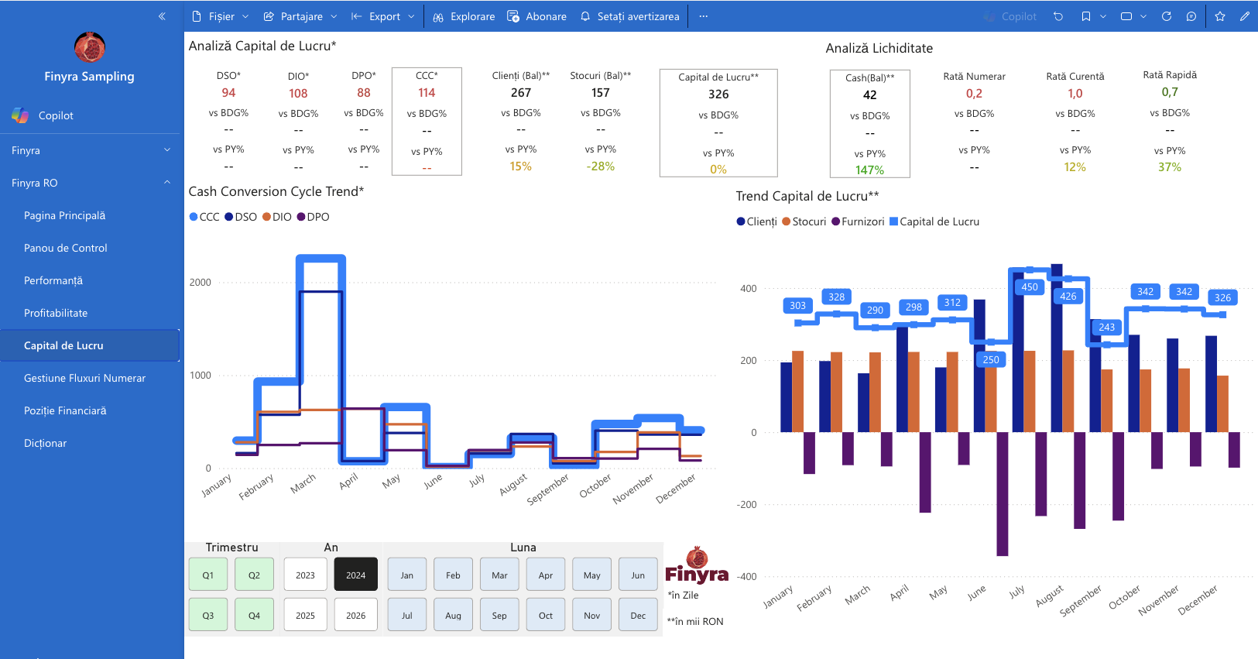This screenshot has width=1258, height=659.
Task: Click the CCC legend color marker
Action: click(194, 217)
